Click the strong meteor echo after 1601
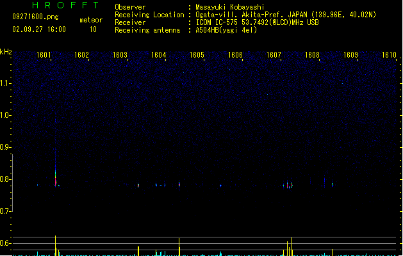The image size is (403, 256). [x=56, y=177]
